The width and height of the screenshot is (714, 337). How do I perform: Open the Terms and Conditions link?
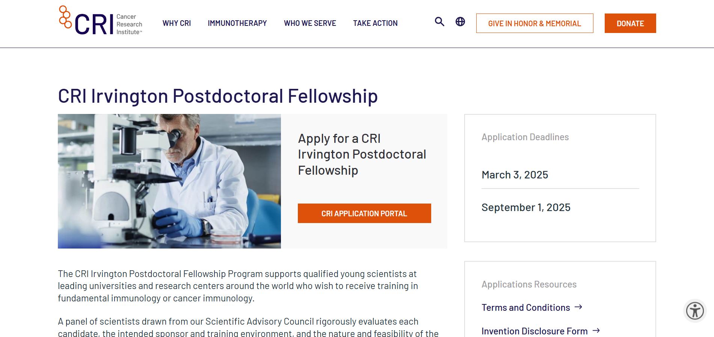click(x=526, y=307)
